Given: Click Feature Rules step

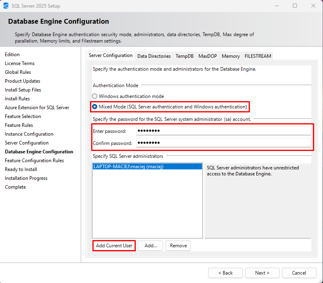Looking at the screenshot, I should (19, 125).
